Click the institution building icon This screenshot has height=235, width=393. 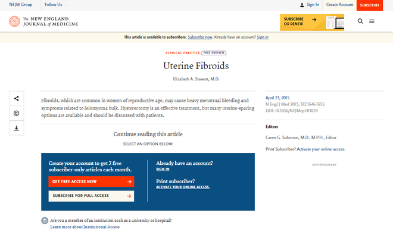(x=45, y=221)
